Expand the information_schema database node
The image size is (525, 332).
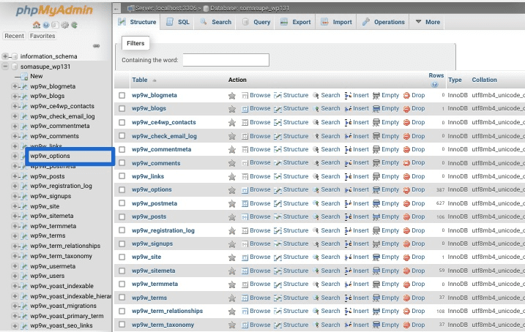(x=5, y=56)
